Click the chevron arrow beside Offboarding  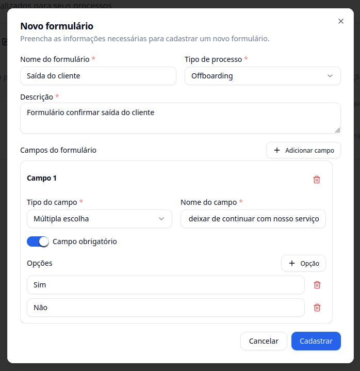(x=330, y=76)
